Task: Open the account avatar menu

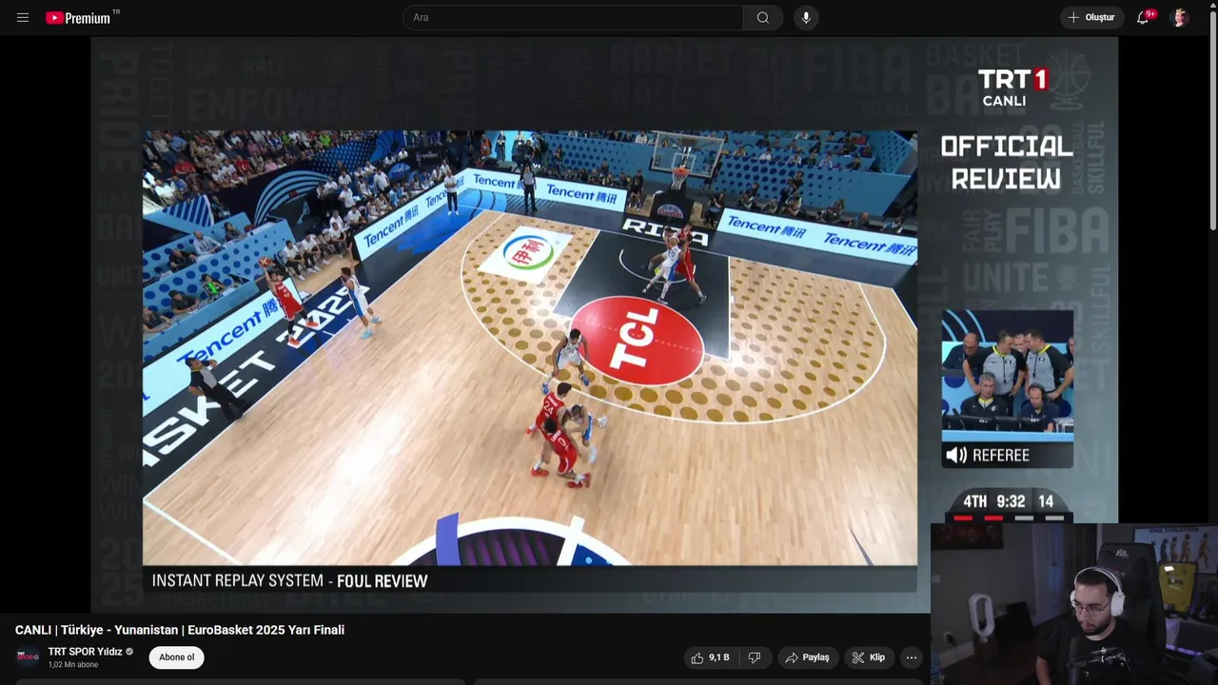Action: (1179, 18)
